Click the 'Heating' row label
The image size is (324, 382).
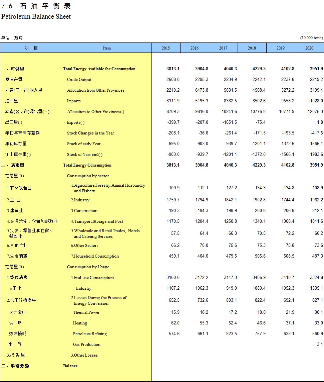[x=80, y=323]
